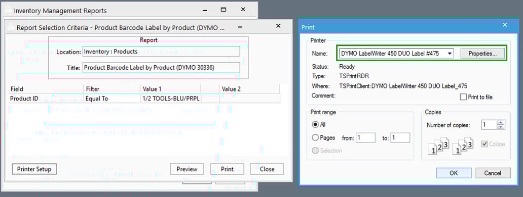This screenshot has width=523, height=197.
Task: Maximize the Inventory Management Reports window
Action: tap(223, 10)
